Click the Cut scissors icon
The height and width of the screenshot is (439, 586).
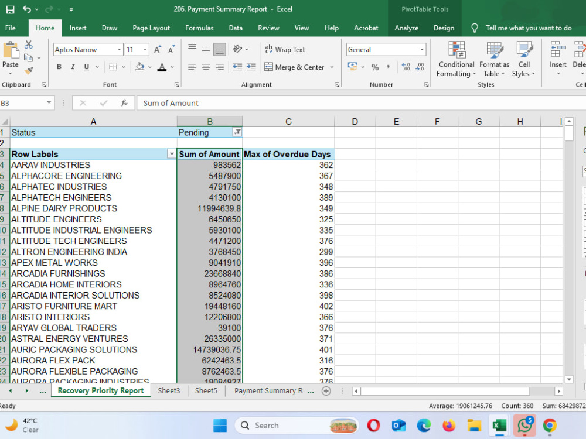[x=28, y=45]
